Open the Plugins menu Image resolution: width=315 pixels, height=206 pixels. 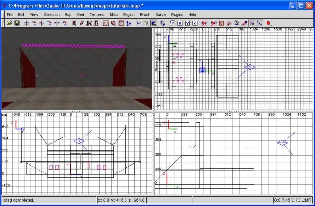tap(177, 14)
